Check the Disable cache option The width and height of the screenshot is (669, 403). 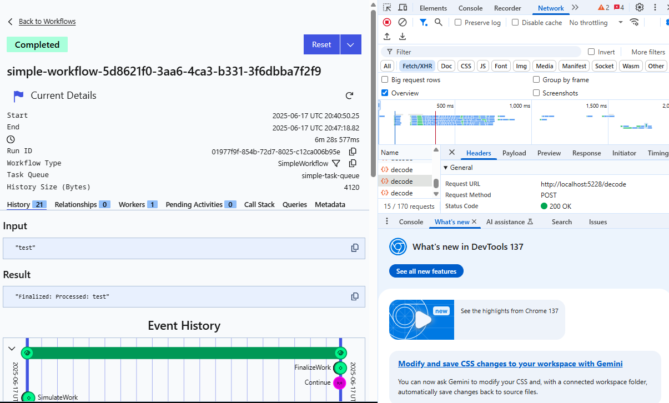515,23
